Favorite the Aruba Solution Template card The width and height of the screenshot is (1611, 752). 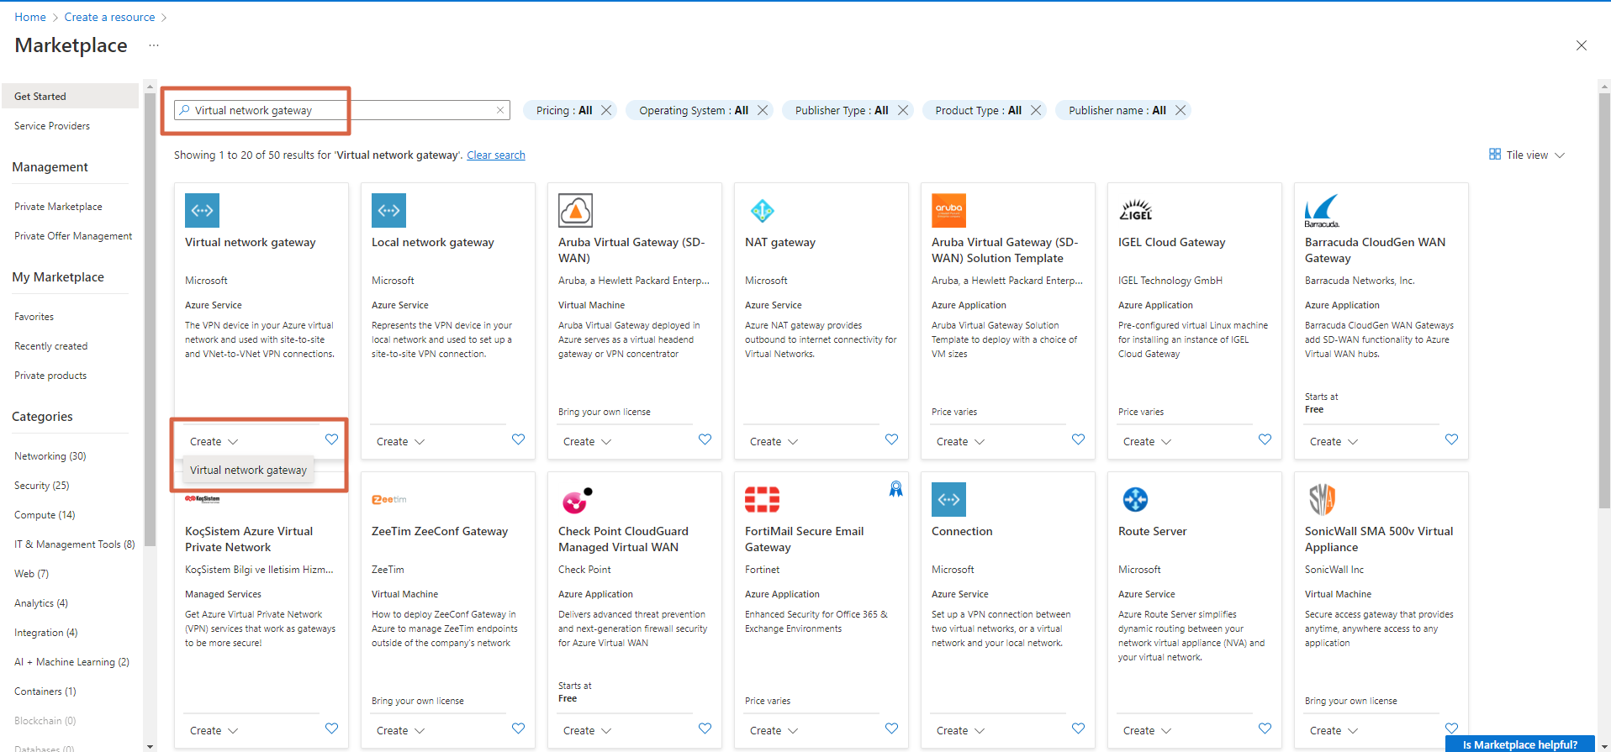coord(1078,439)
